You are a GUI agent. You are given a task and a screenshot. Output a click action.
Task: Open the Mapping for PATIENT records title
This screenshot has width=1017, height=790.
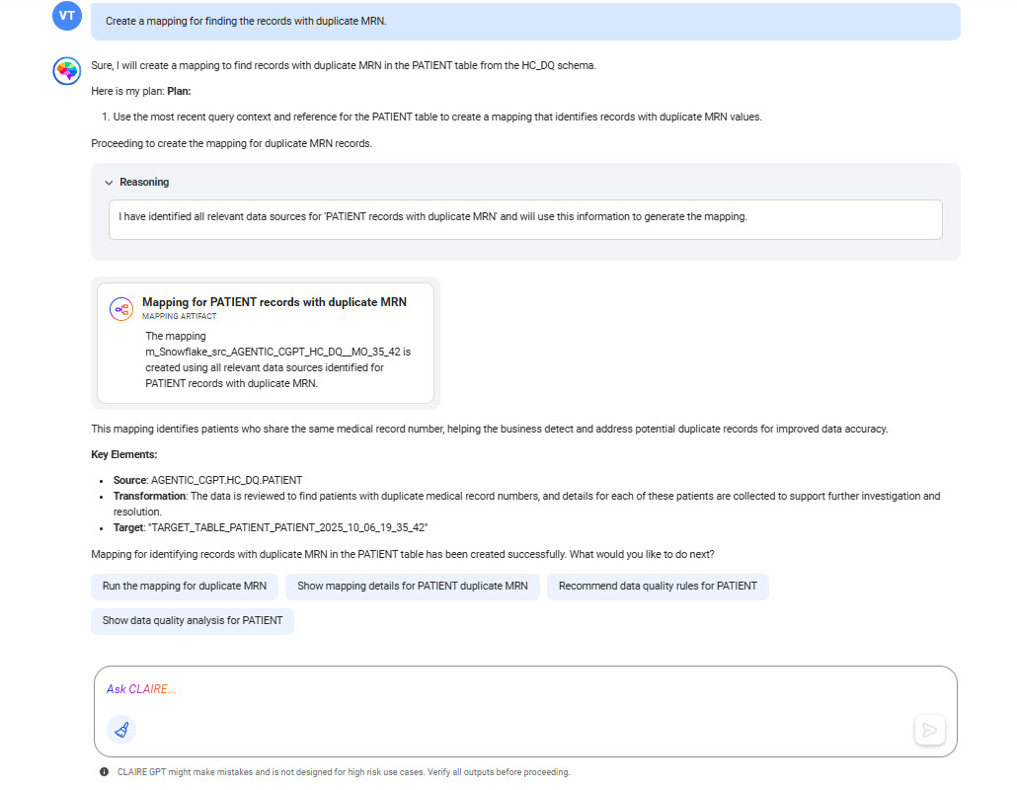coord(274,302)
